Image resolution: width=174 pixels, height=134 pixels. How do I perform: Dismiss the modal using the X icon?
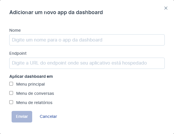pos(166,8)
